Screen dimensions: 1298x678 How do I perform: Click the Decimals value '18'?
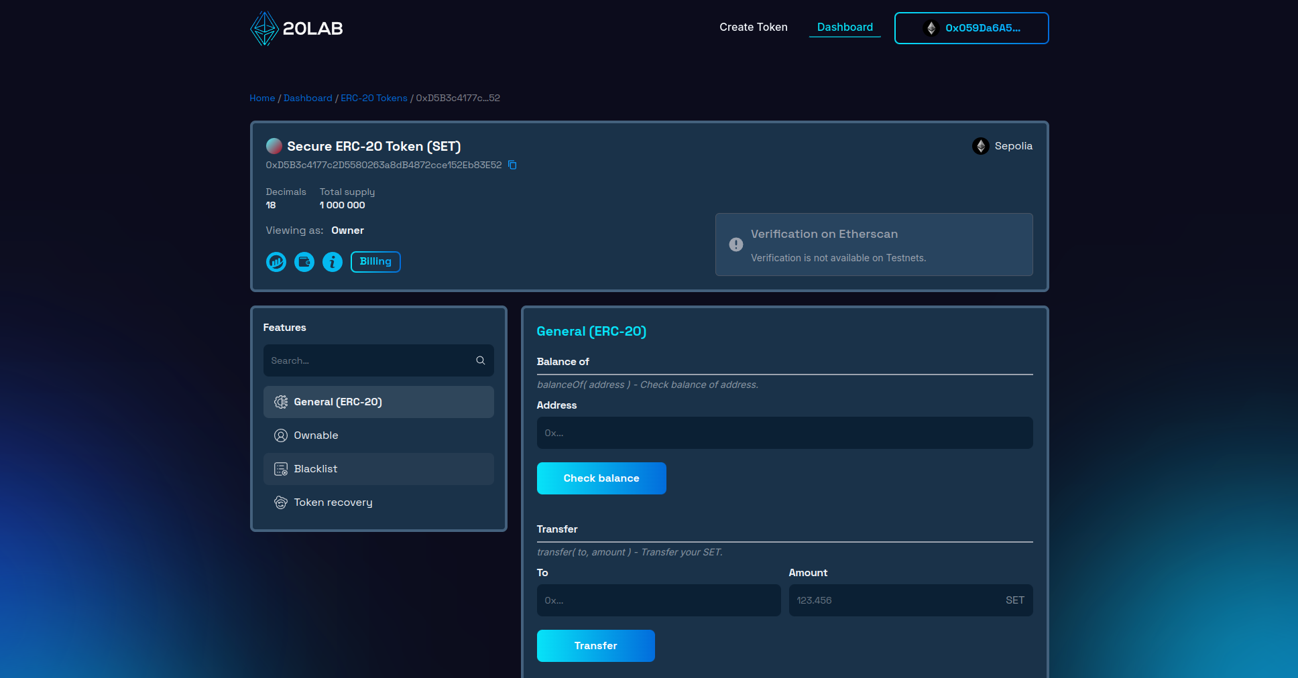pos(271,205)
